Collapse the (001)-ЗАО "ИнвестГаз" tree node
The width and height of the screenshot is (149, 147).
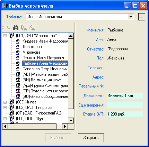5,36
